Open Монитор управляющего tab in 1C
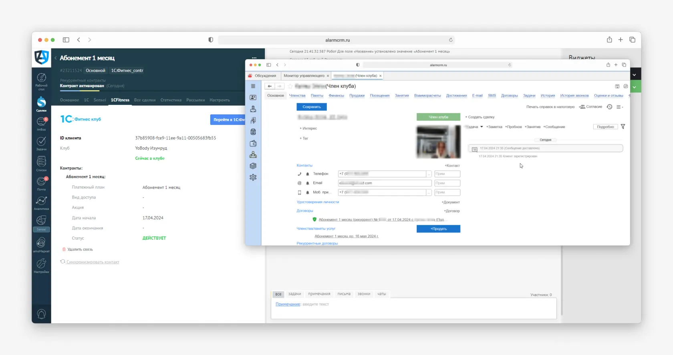Screen dimensions: 673x355 304,76
